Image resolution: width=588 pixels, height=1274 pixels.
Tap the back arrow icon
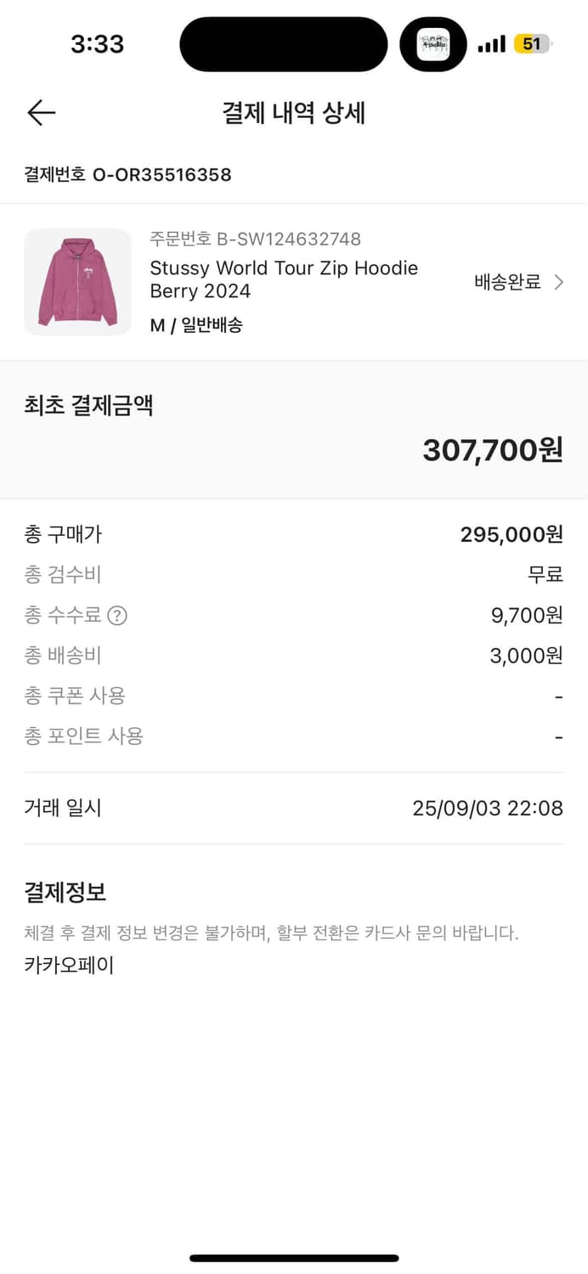(41, 112)
